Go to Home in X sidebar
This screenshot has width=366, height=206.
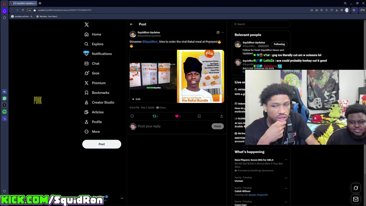coord(93,34)
